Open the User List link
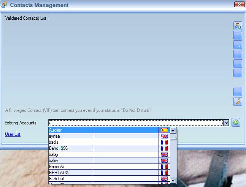 tap(13, 134)
